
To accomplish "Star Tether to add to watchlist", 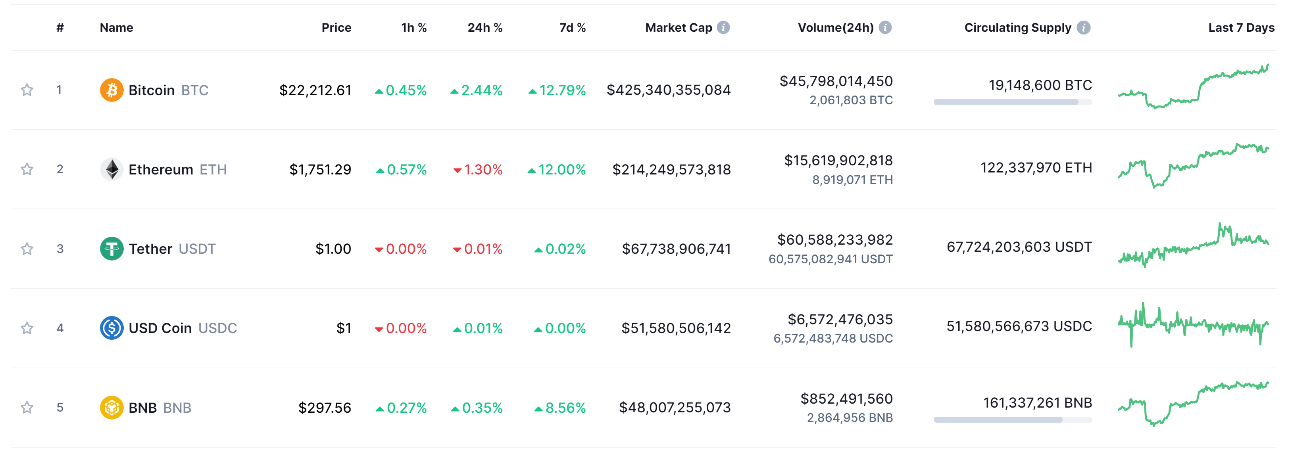I will (x=27, y=248).
